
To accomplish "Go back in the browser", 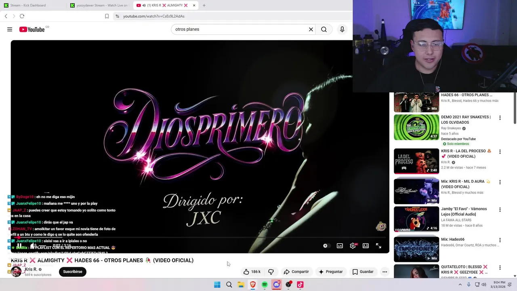I will pos(6,16).
